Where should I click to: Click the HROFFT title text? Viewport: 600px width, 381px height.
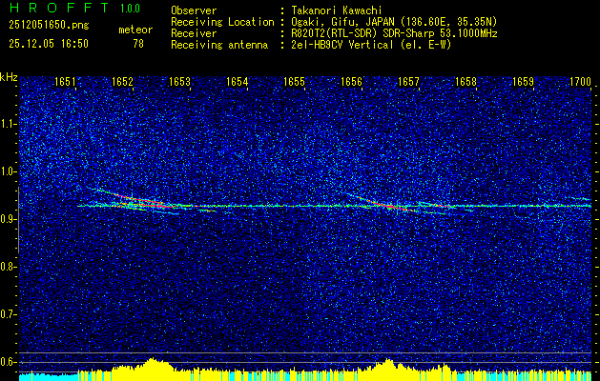pyautogui.click(x=58, y=8)
